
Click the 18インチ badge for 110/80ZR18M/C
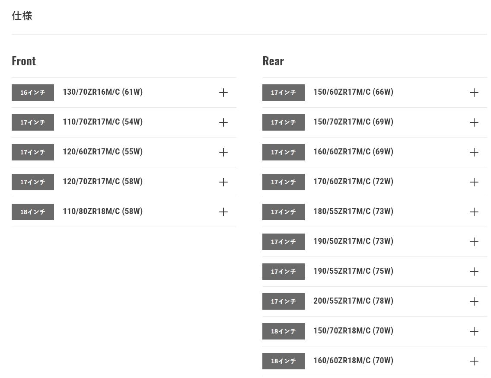click(33, 212)
